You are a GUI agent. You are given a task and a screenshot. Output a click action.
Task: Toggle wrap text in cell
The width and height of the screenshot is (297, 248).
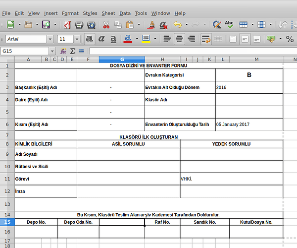[x=206, y=39]
